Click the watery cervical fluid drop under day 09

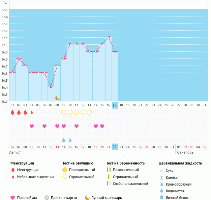pyautogui.click(x=64, y=140)
